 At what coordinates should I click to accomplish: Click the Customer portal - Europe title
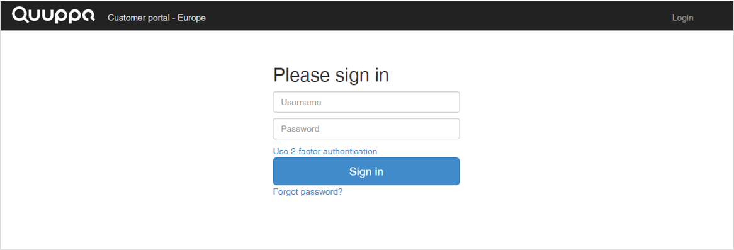[156, 18]
